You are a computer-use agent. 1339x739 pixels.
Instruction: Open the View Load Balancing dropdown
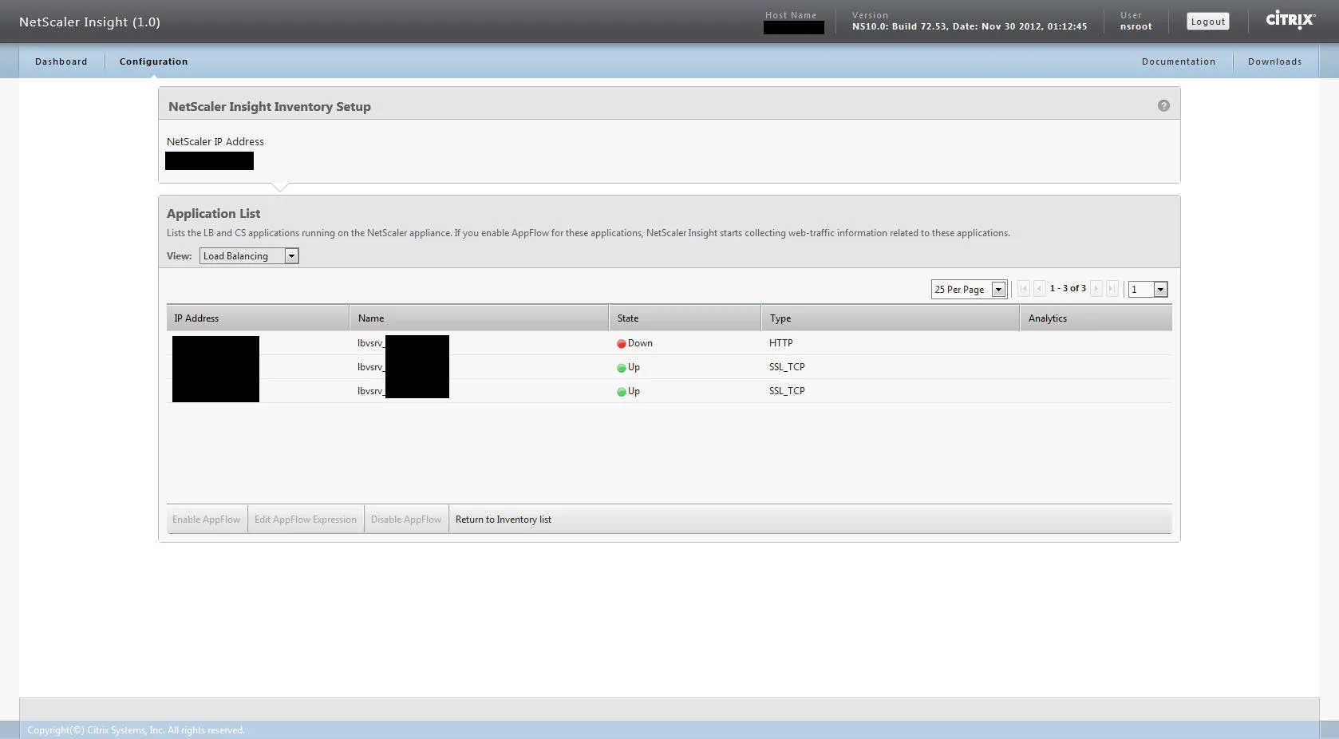coord(249,256)
